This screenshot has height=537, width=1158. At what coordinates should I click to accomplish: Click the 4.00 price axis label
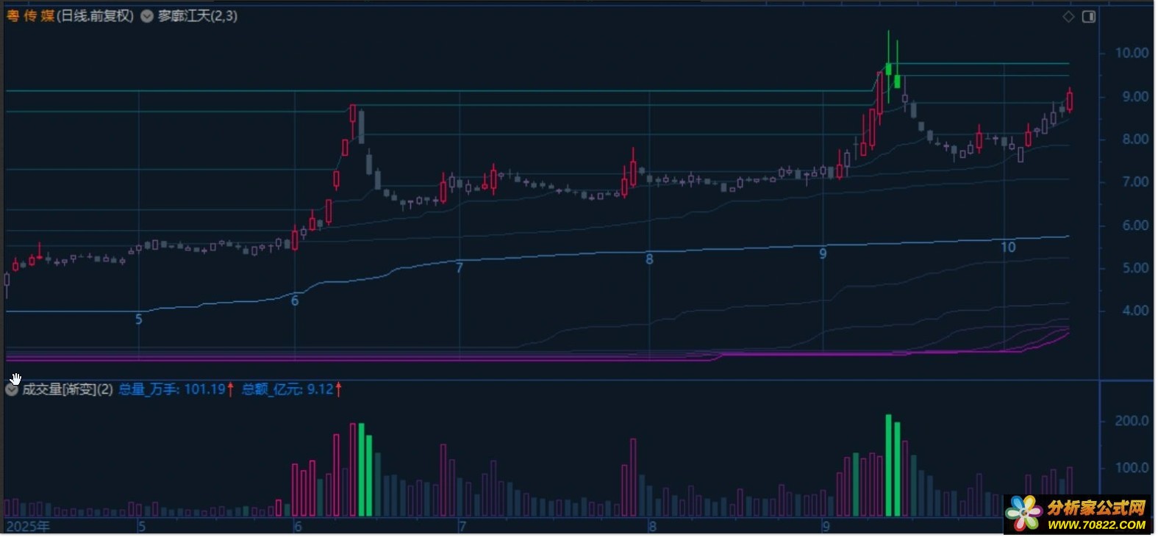click(x=1135, y=311)
